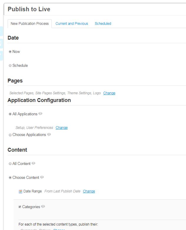This screenshot has height=230, width=186.
Task: Select the Choose Content radio button
Action: (x=10, y=178)
